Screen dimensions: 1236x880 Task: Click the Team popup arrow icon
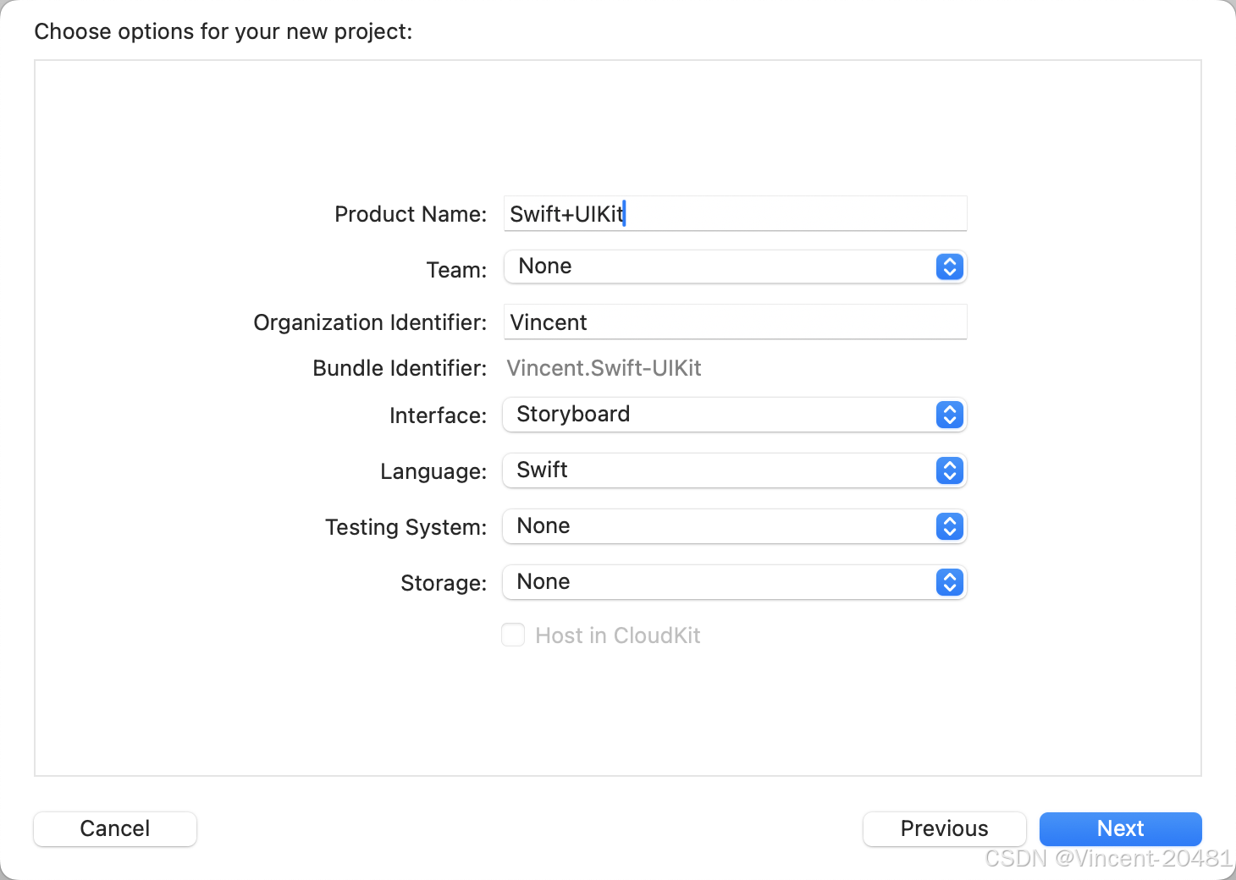pos(950,267)
